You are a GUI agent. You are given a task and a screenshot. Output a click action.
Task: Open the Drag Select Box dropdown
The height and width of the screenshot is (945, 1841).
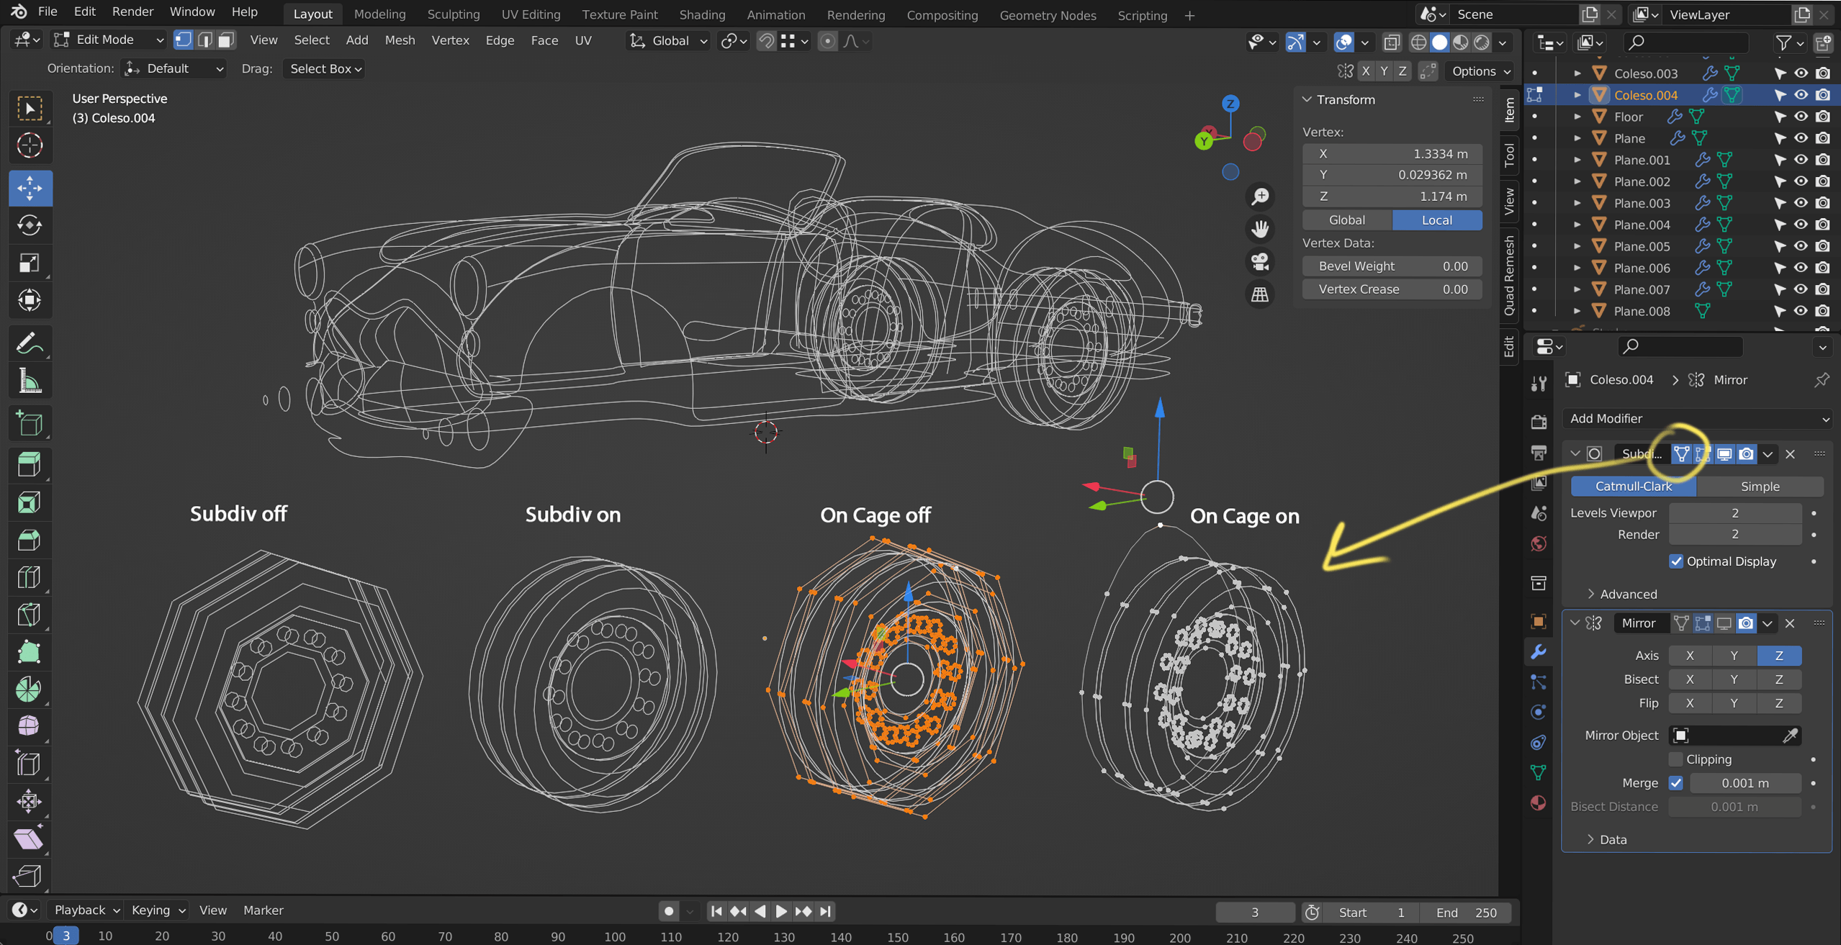[x=324, y=69]
